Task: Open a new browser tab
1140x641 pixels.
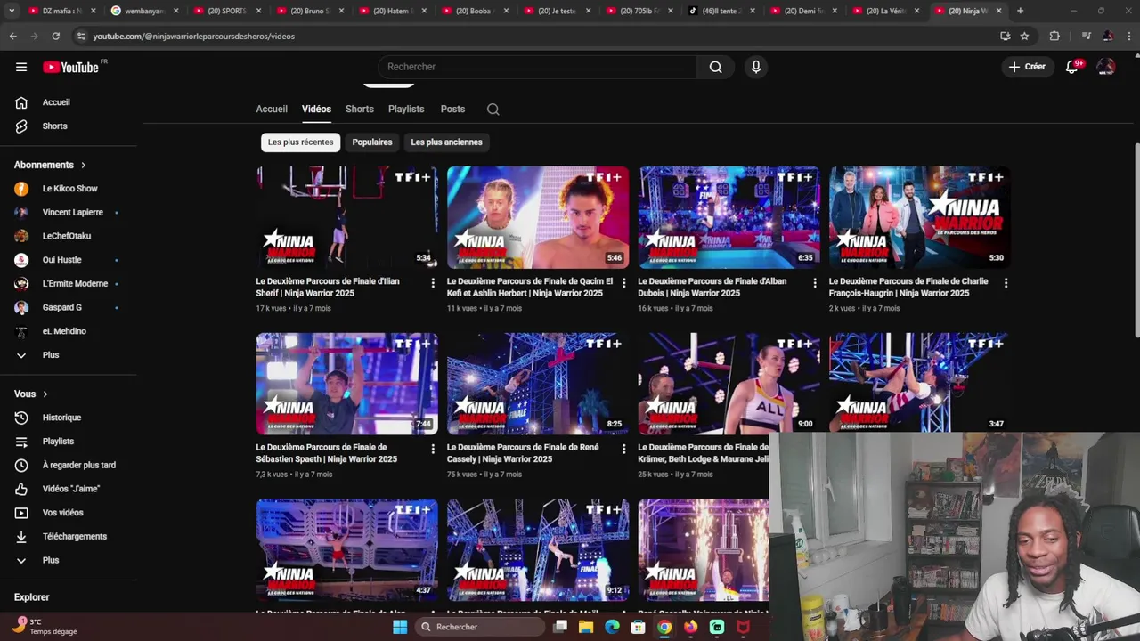Action: [x=1020, y=11]
